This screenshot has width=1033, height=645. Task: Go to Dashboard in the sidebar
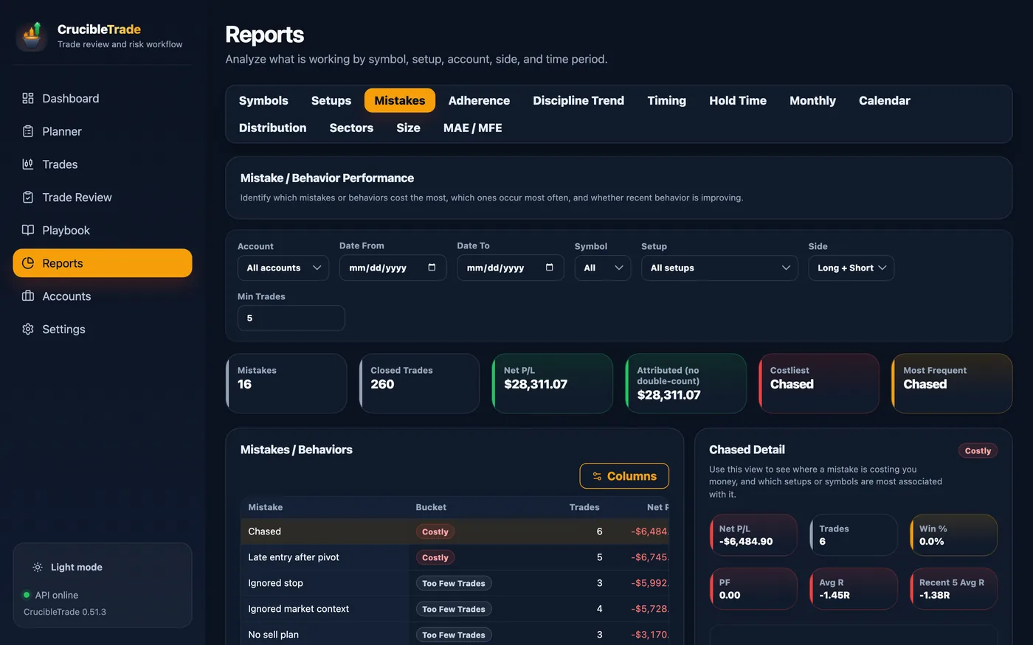pos(103,98)
